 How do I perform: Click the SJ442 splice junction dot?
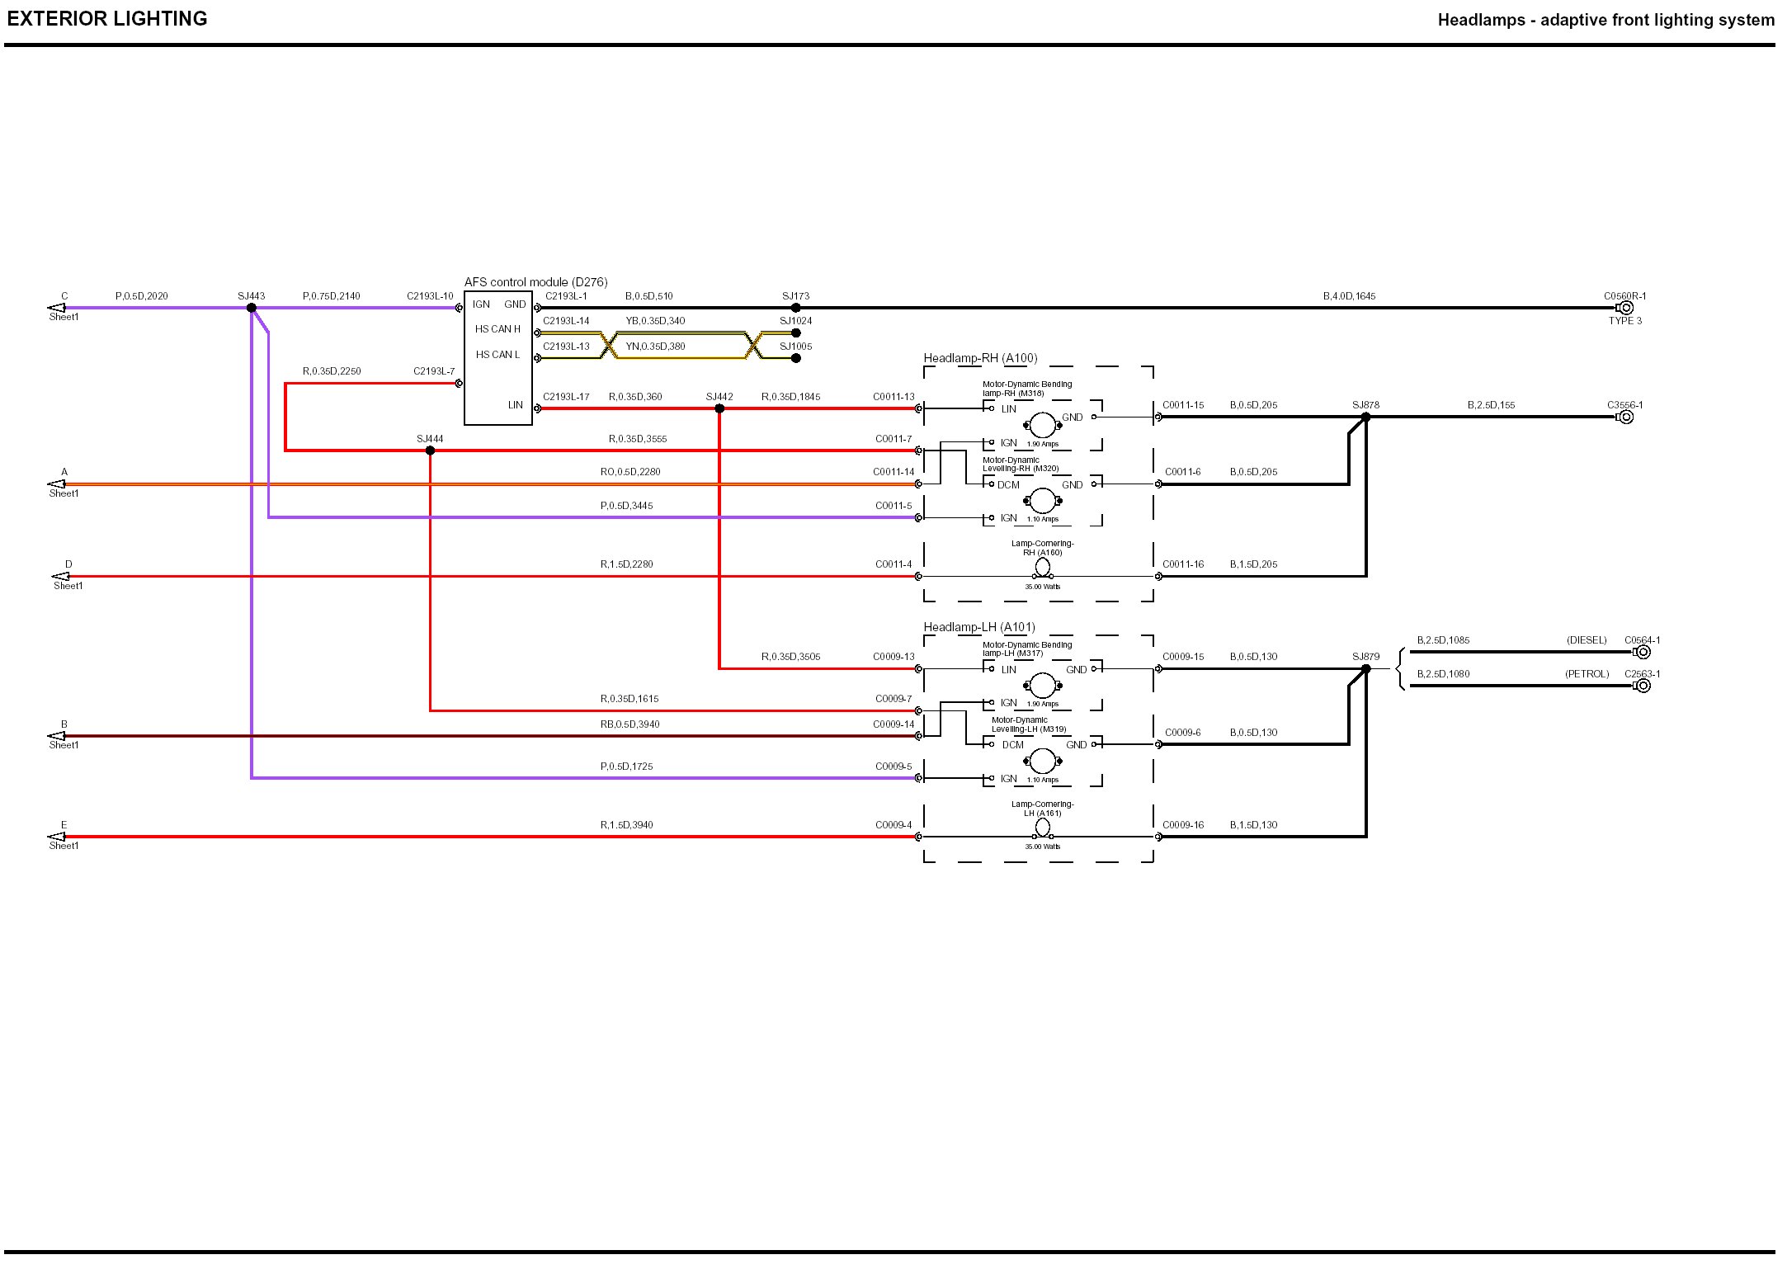point(719,408)
